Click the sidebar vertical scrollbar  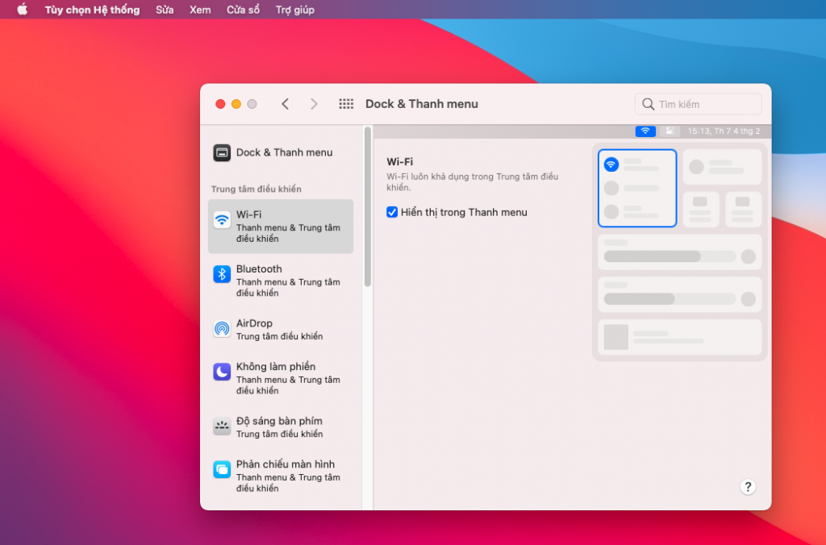point(368,206)
